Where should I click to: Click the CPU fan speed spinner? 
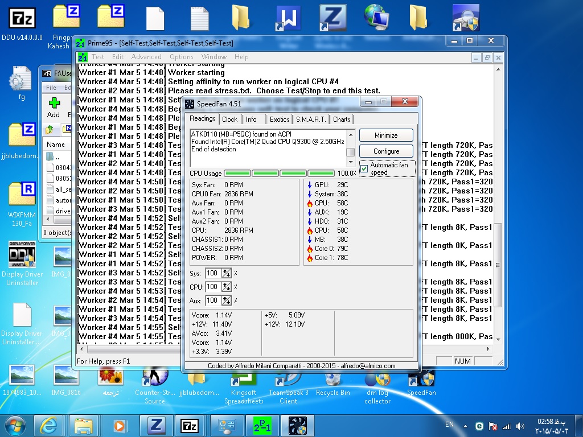pyautogui.click(x=227, y=287)
